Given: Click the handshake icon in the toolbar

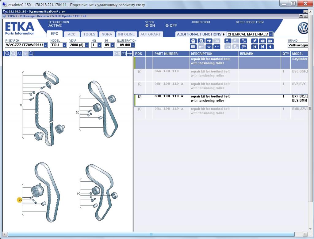Looking at the screenshot, I should click(209, 41).
